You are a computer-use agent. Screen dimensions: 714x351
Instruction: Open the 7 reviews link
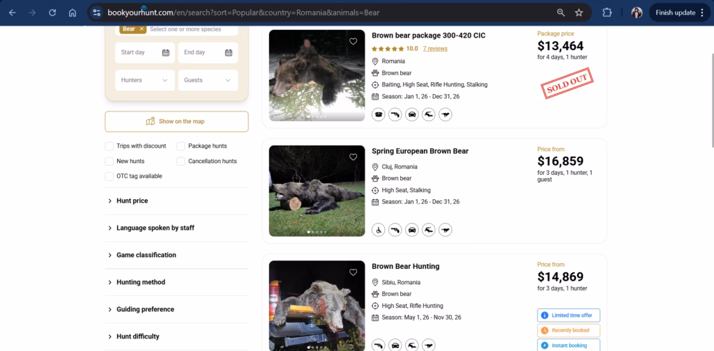tap(435, 49)
